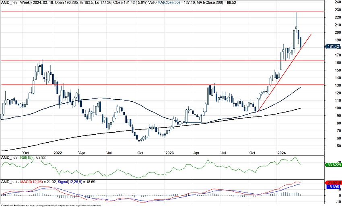
Task: Click the 150 label on the price axis
Action: pyautogui.click(x=338, y=70)
